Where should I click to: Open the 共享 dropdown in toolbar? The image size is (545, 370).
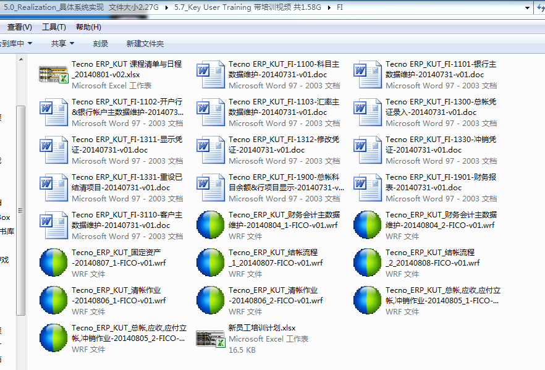coord(62,43)
